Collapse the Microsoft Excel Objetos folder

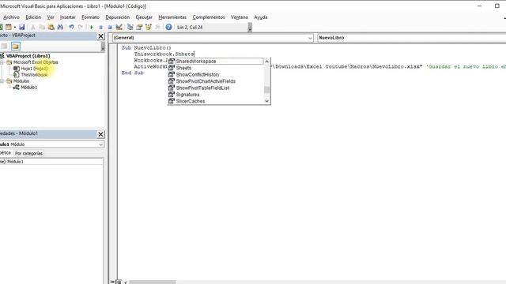[x=2, y=62]
